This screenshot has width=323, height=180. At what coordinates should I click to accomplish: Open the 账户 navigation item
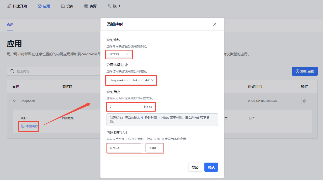click(113, 6)
